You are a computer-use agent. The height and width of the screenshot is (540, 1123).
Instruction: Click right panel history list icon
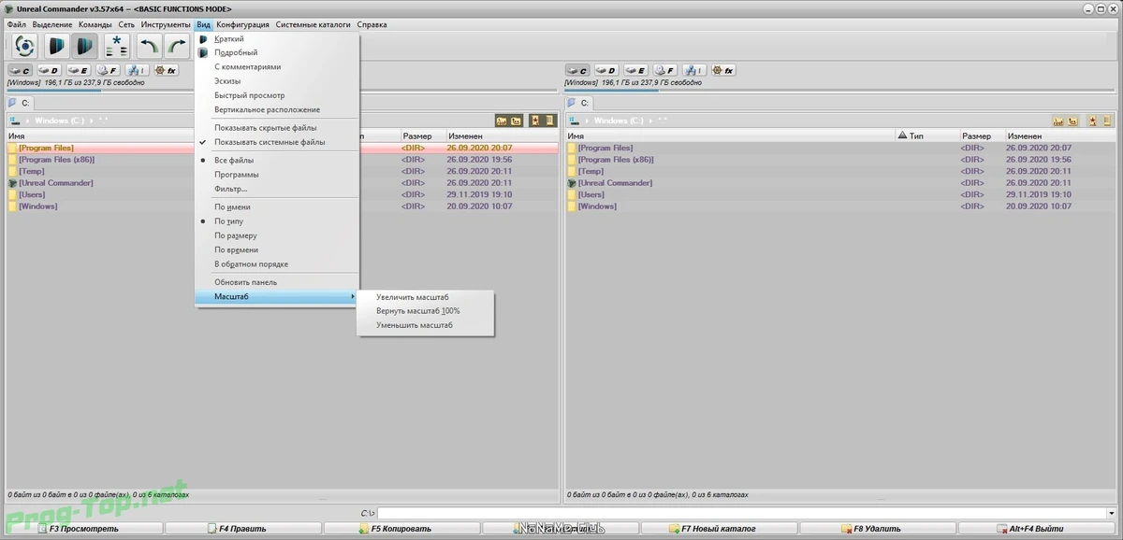point(1105,121)
